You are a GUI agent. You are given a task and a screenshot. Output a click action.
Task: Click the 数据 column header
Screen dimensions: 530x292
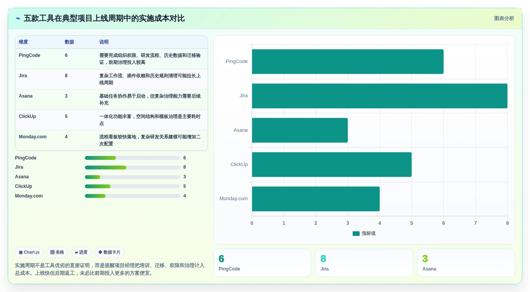[x=69, y=42]
